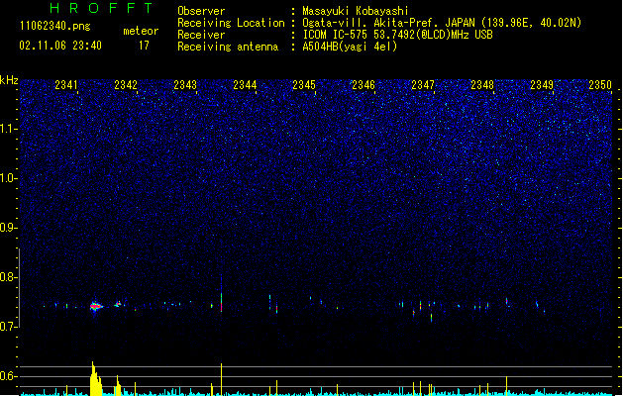The width and height of the screenshot is (623, 396).
Task: Click the 0.6 kHz frequency label
Action: tap(8, 376)
